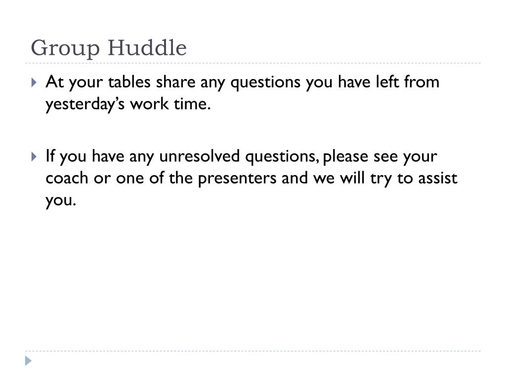Click the word 'Huddle' in the title
The height and width of the screenshot is (379, 506).
point(147,47)
